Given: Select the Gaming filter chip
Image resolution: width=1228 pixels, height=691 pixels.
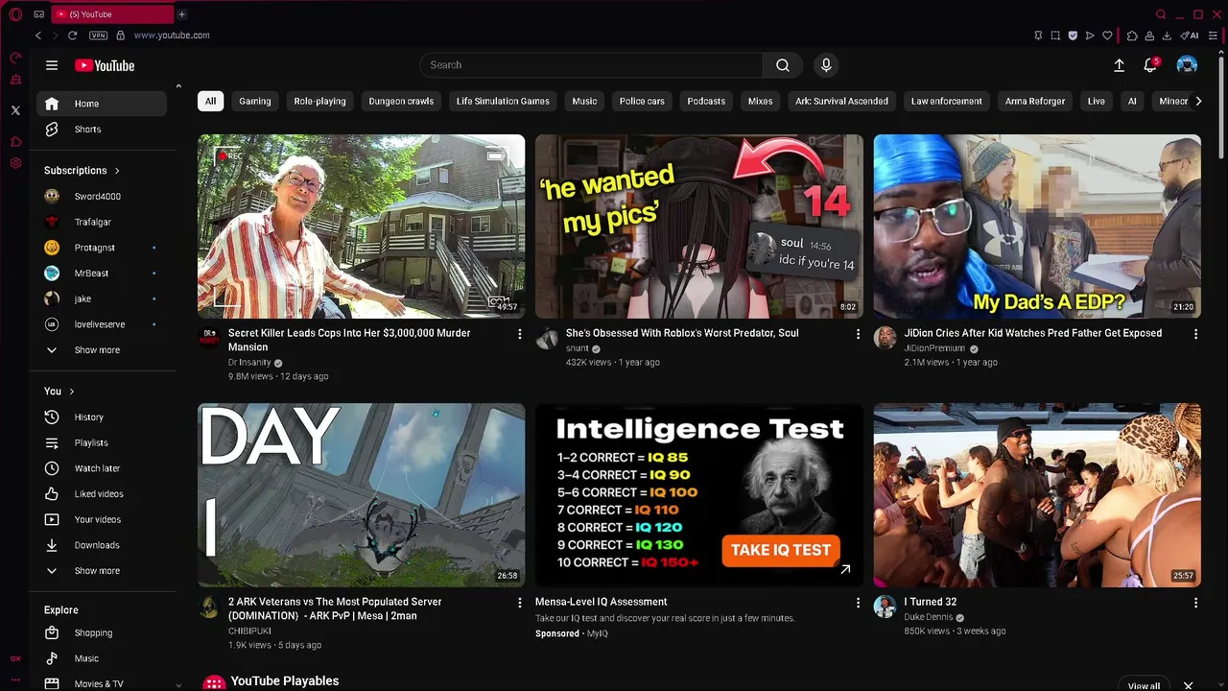Looking at the screenshot, I should 255,101.
